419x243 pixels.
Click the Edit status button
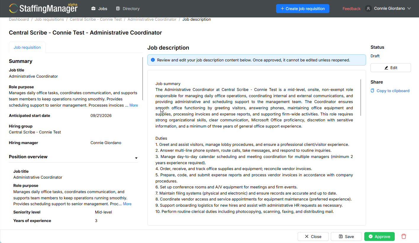coord(391,68)
